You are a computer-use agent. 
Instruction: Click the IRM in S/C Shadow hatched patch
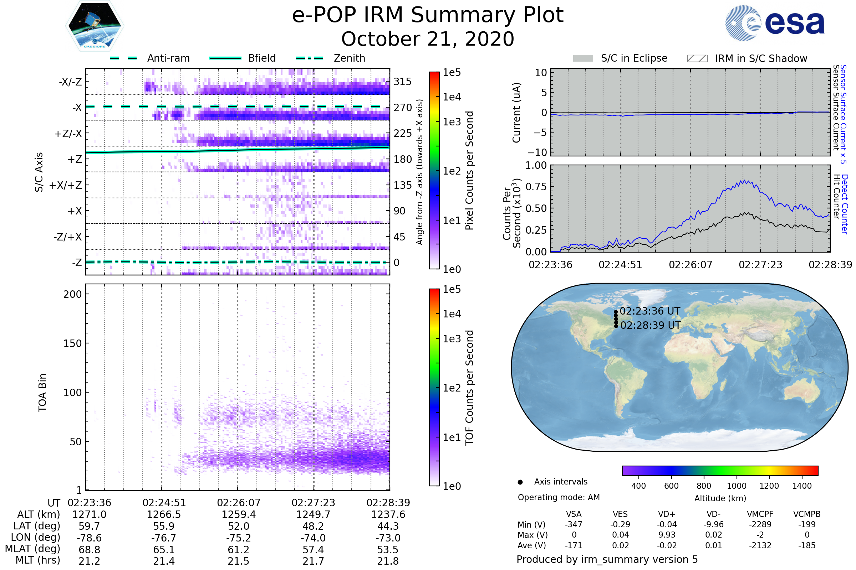(x=697, y=58)
